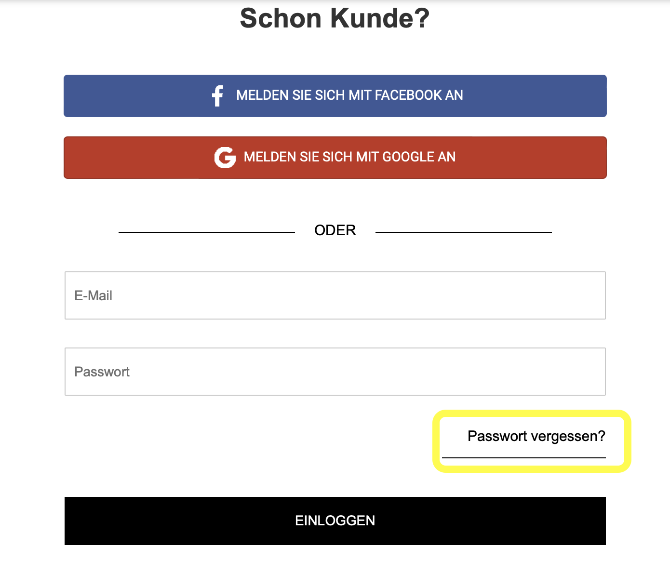Click the divider line left of ODER
670x561 pixels.
tap(206, 232)
